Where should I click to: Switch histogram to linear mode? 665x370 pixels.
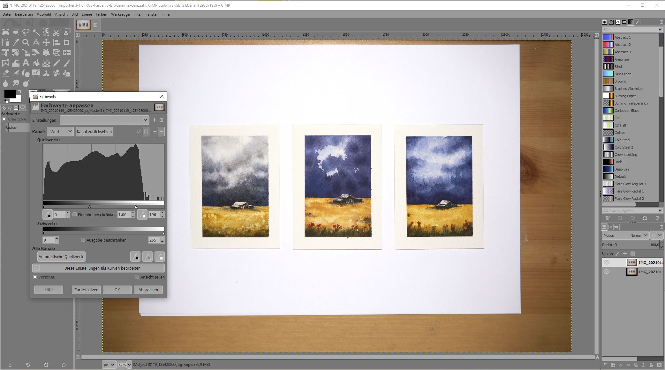(155, 132)
